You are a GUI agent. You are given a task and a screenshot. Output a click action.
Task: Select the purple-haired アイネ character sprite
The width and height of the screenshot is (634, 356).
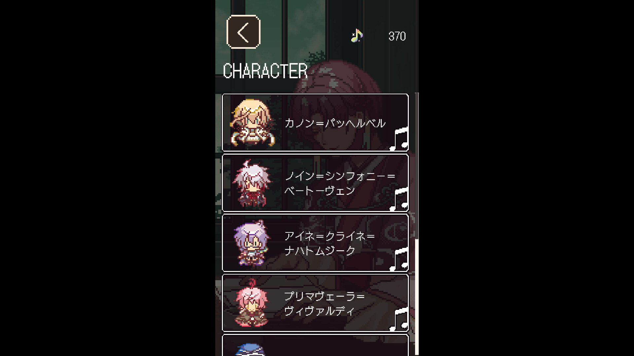(252, 243)
